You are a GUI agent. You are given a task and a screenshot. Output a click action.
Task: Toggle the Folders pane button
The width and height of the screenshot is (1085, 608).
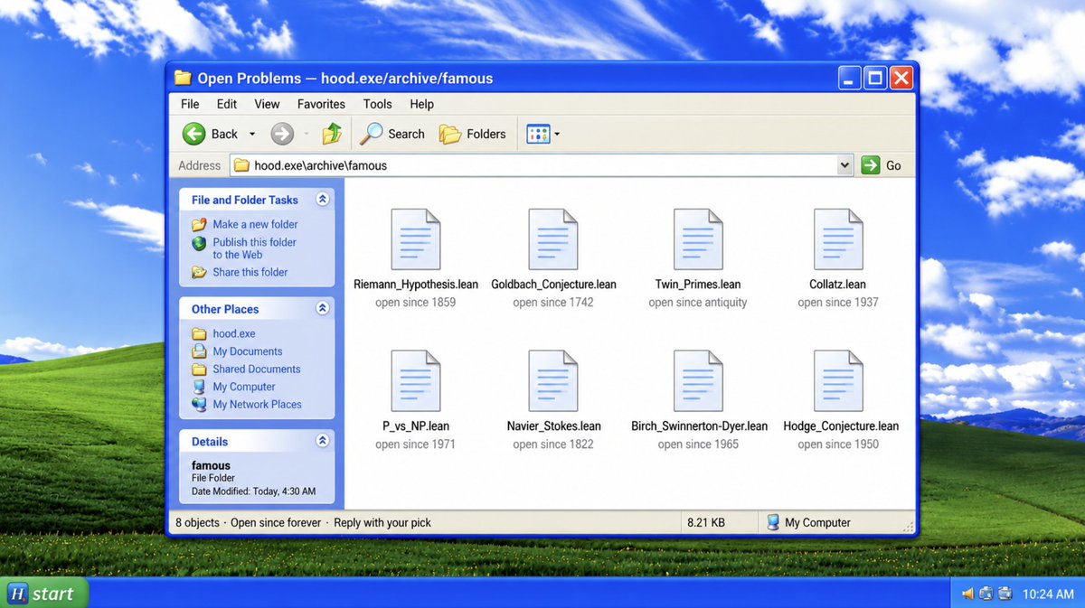tap(472, 134)
